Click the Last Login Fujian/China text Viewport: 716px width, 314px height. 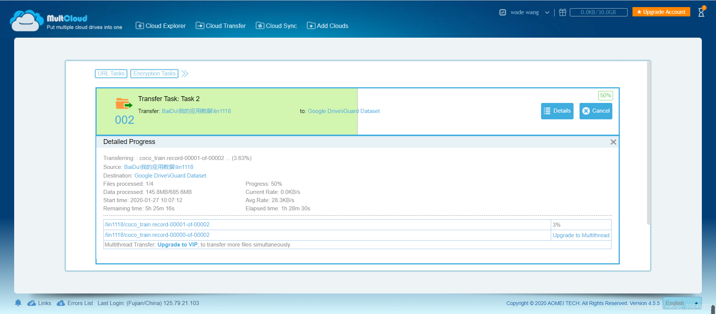pos(148,303)
